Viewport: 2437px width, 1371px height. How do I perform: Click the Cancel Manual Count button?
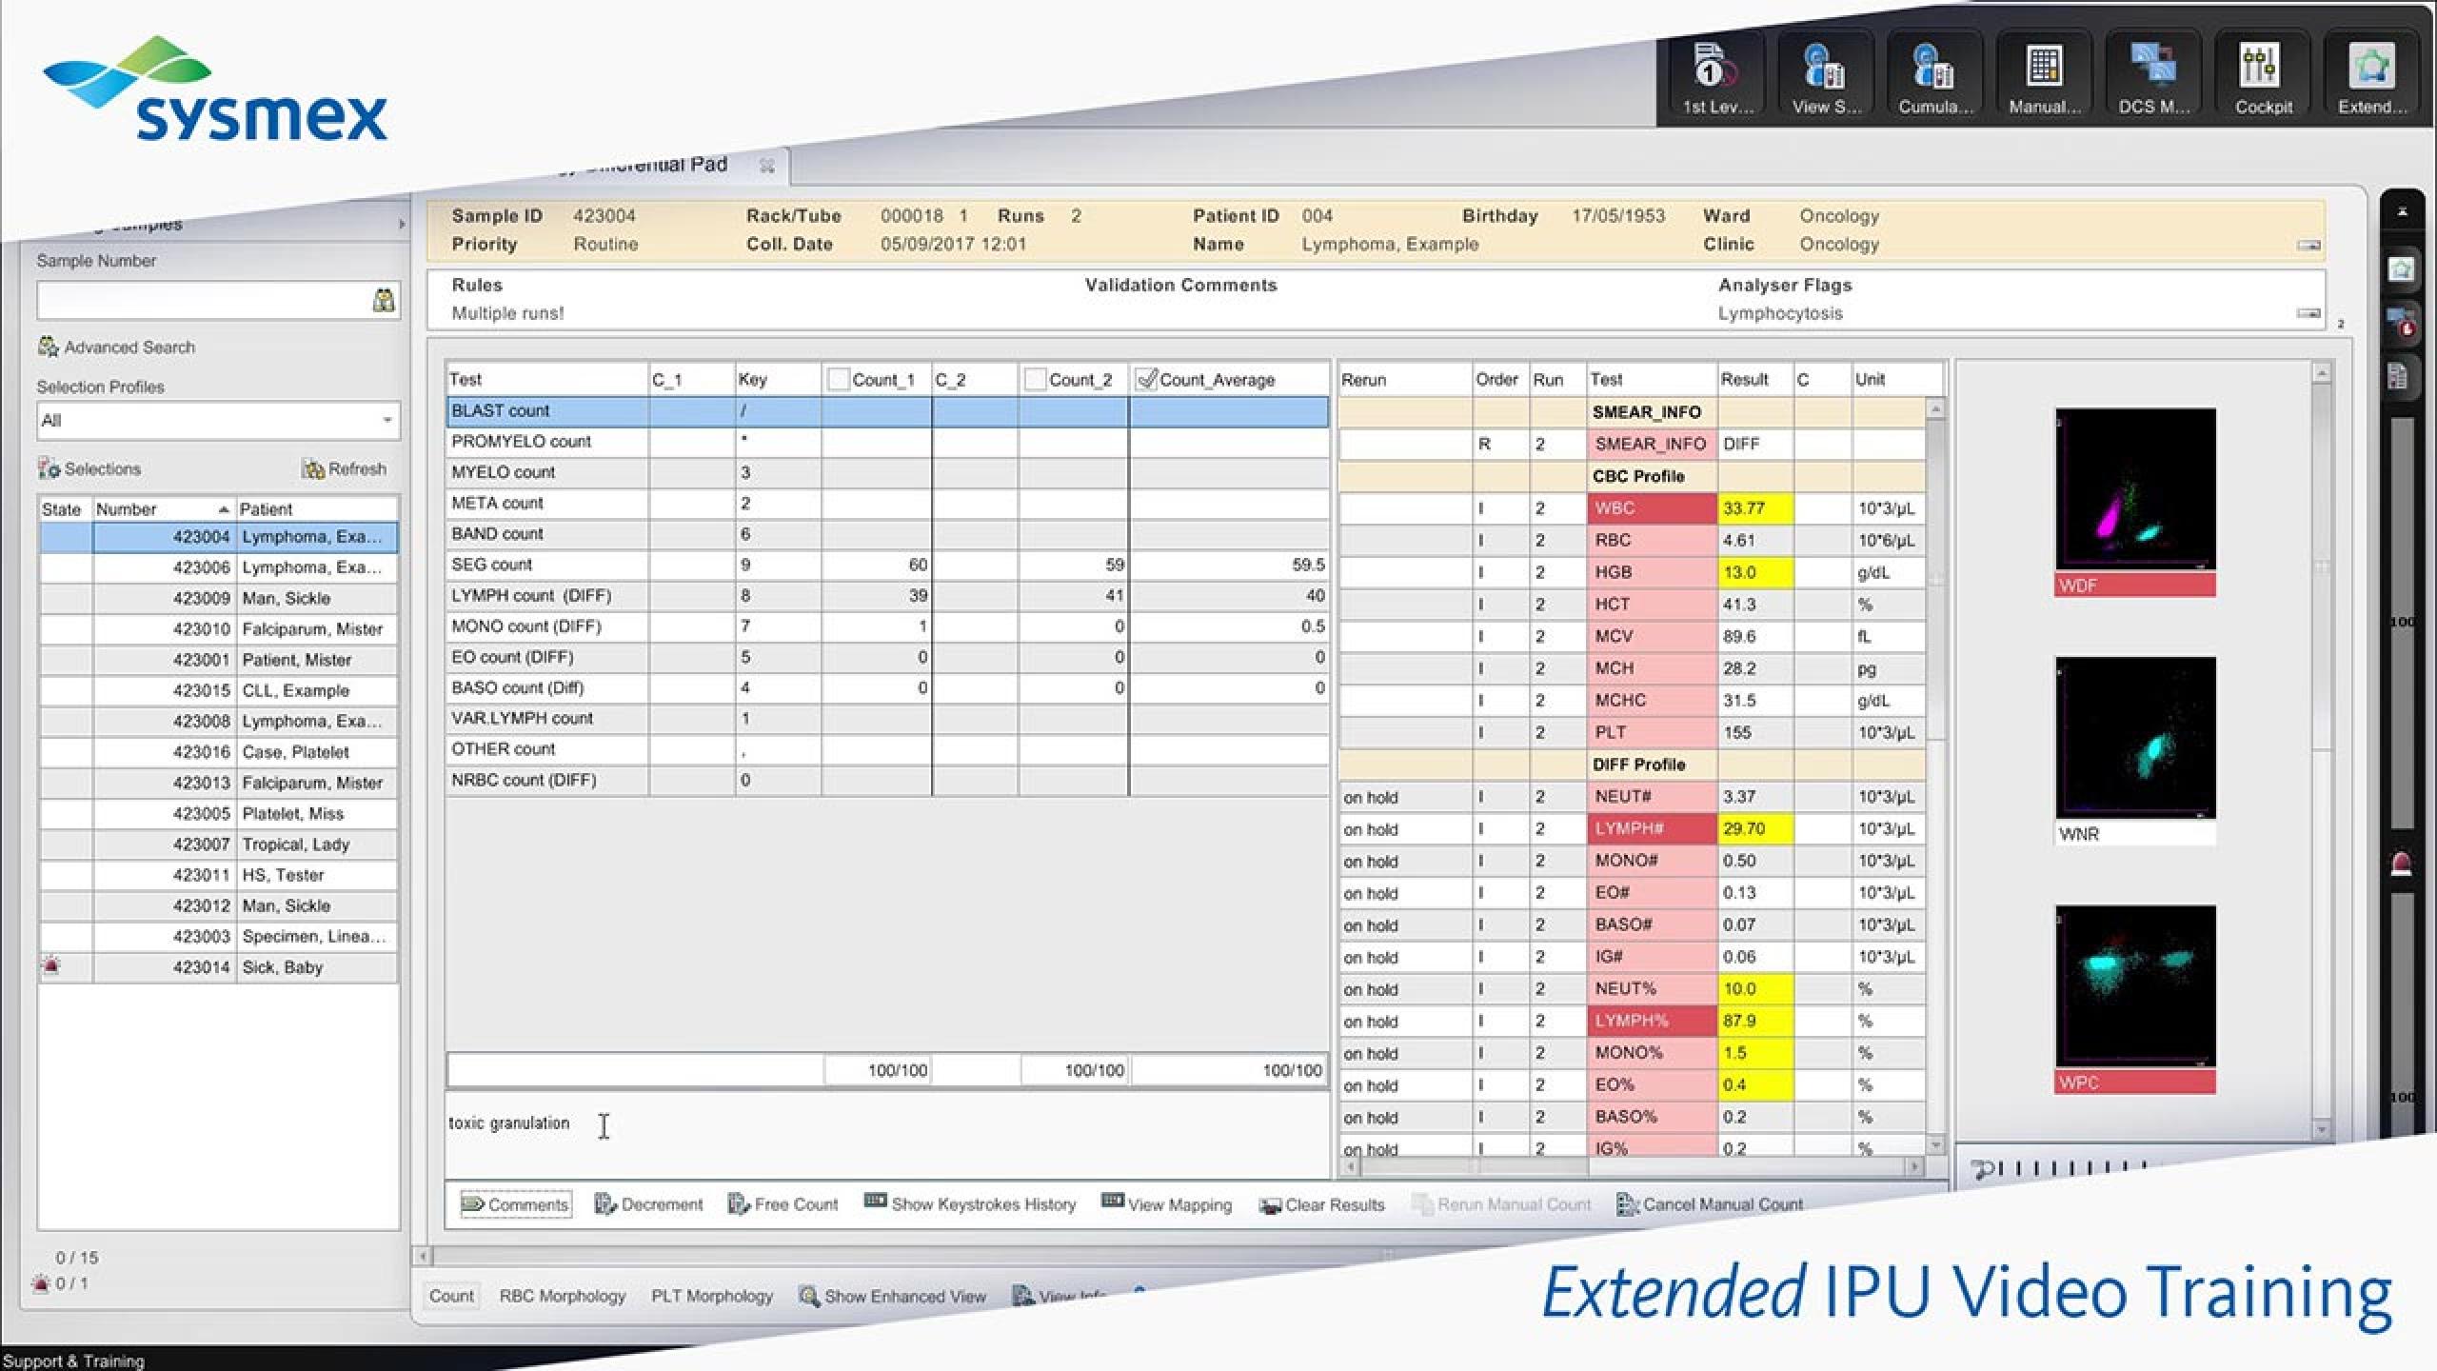coord(1709,1204)
